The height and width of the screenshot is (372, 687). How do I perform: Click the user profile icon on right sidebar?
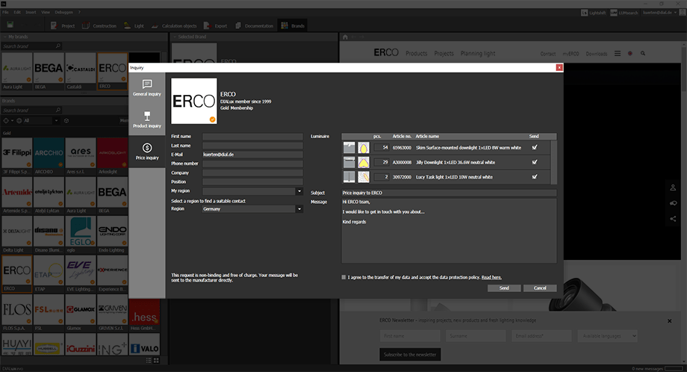[x=674, y=187]
